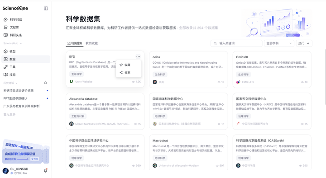Open the 全部学科 dropdown
This screenshot has height=178, width=326.
(x=279, y=43)
